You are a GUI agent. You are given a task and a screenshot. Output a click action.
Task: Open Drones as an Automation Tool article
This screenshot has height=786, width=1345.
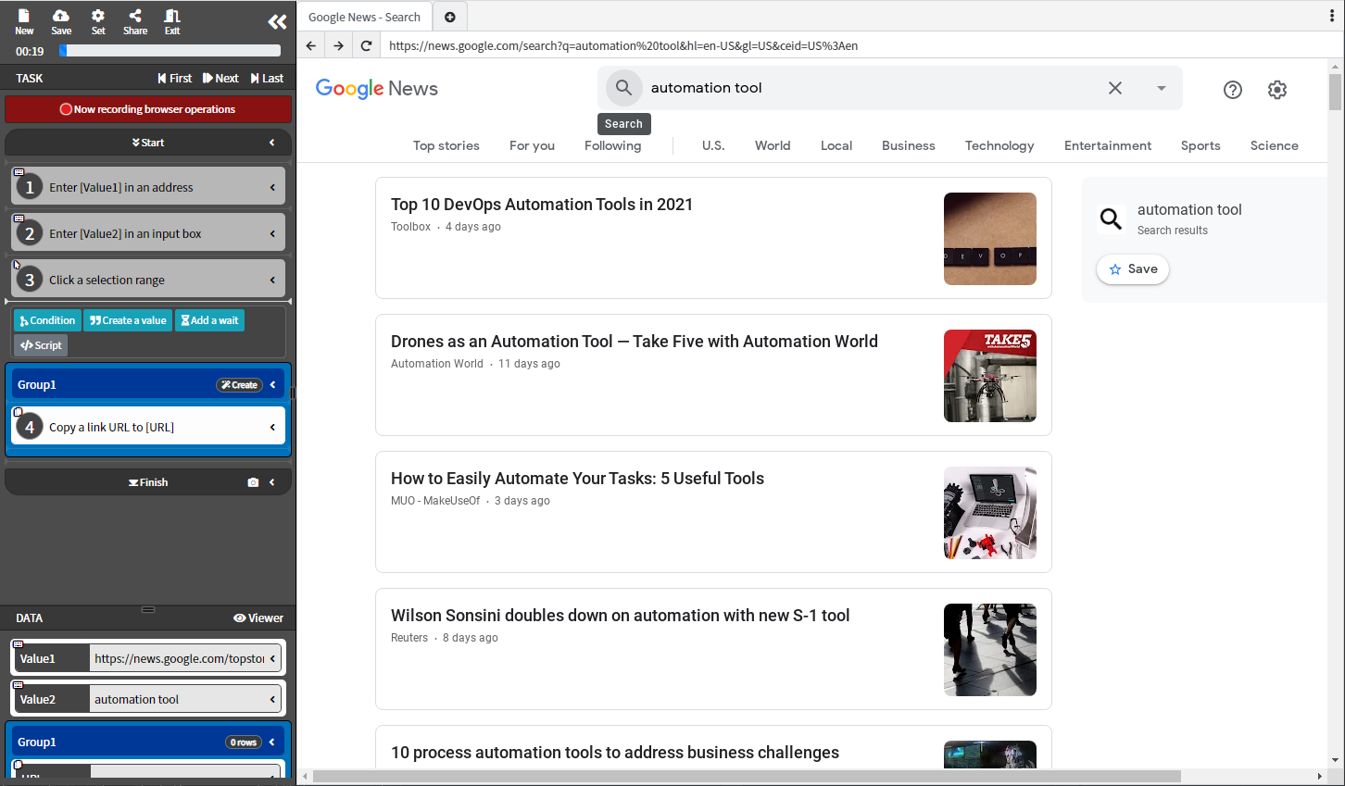click(x=635, y=342)
